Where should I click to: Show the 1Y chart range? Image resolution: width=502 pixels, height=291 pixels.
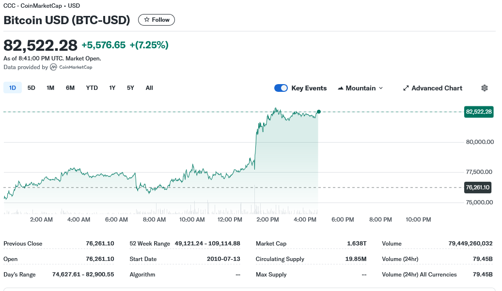pos(112,88)
